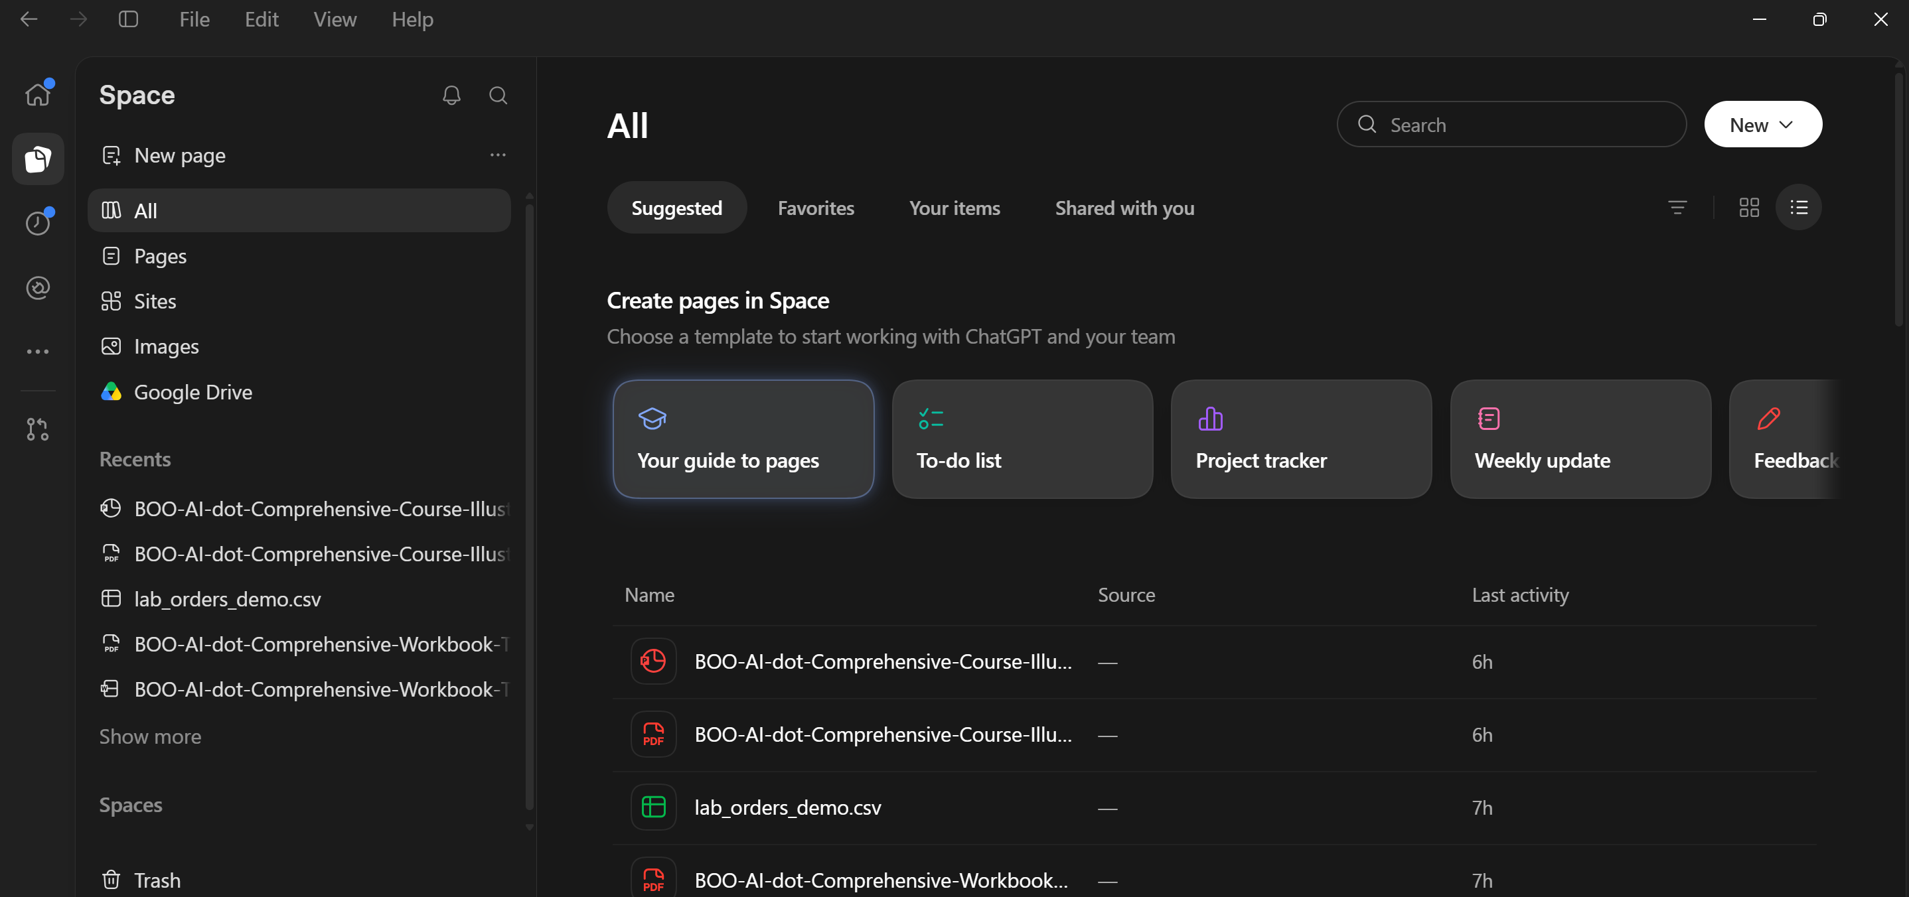The width and height of the screenshot is (1909, 897).
Task: Toggle the sidebar panel icon
Action: tap(129, 19)
